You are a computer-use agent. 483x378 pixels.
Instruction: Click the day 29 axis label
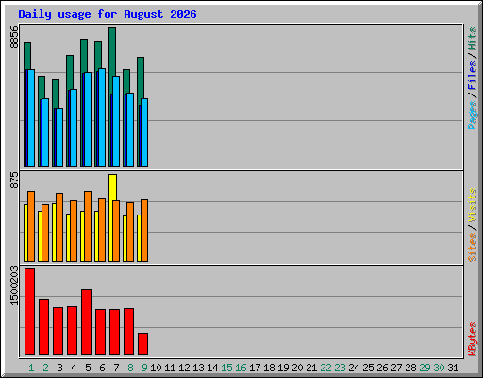425,368
